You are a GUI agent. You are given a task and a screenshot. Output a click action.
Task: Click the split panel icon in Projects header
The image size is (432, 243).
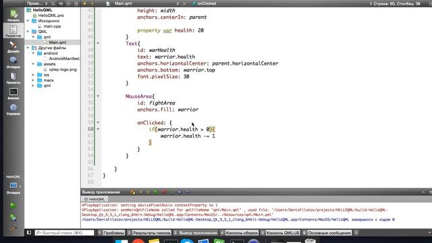pos(68,3)
